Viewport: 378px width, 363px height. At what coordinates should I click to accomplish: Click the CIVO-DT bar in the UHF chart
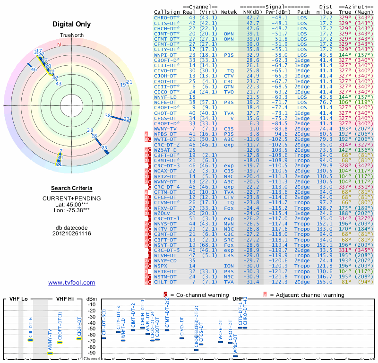click(181, 338)
